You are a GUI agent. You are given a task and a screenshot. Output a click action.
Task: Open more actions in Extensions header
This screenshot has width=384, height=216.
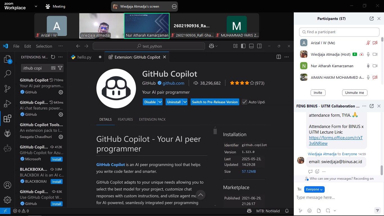pos(60,57)
